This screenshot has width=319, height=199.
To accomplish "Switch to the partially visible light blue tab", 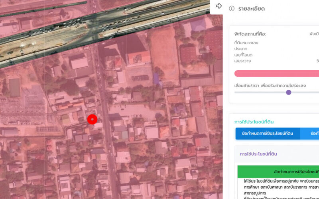I will coord(309,134).
